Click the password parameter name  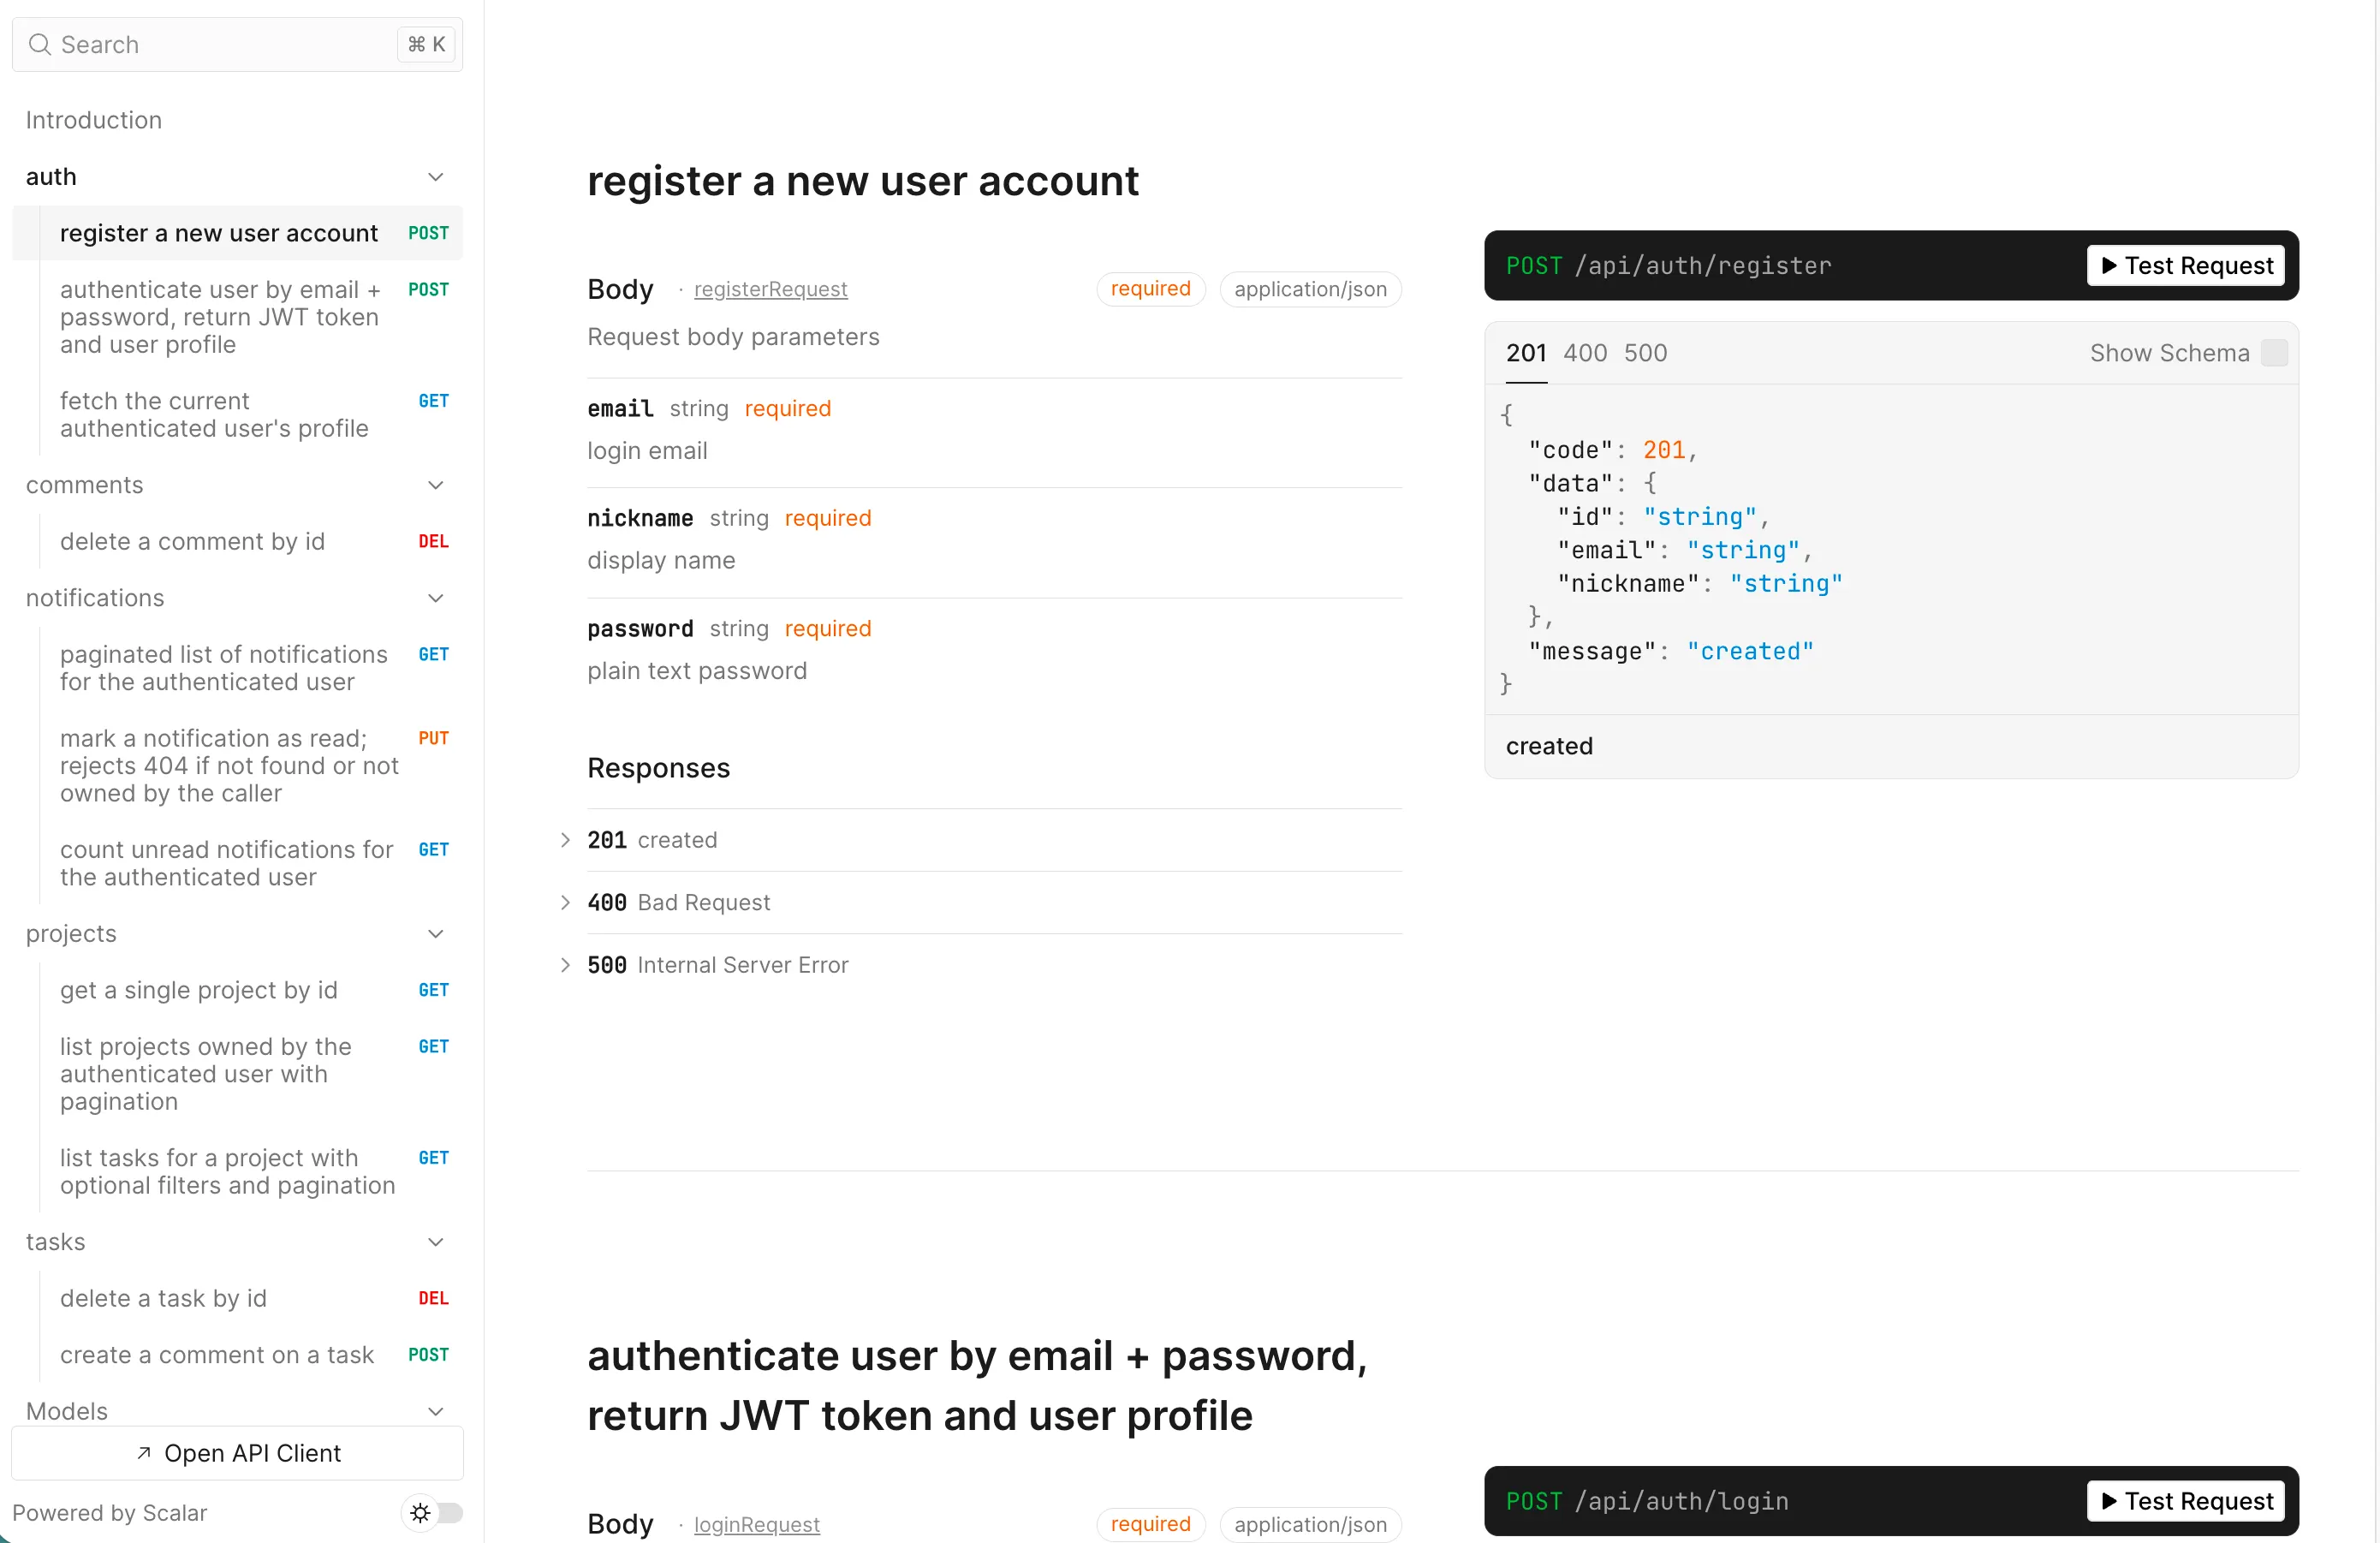click(x=640, y=628)
